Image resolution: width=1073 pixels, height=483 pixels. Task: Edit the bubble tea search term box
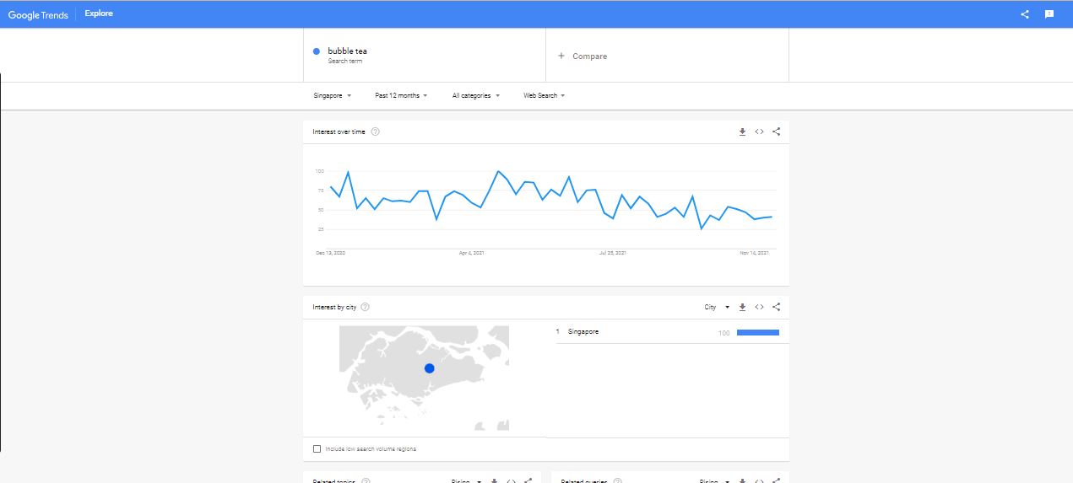pos(425,56)
